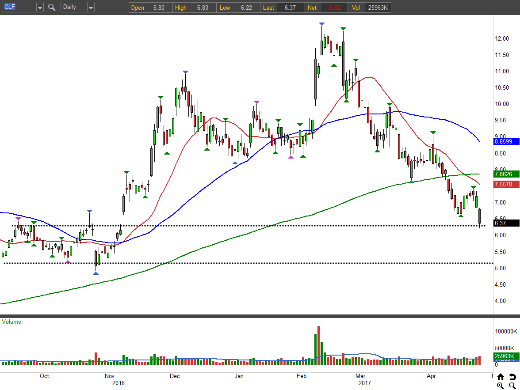Open the Daily timeframe dropdown

(77, 7)
